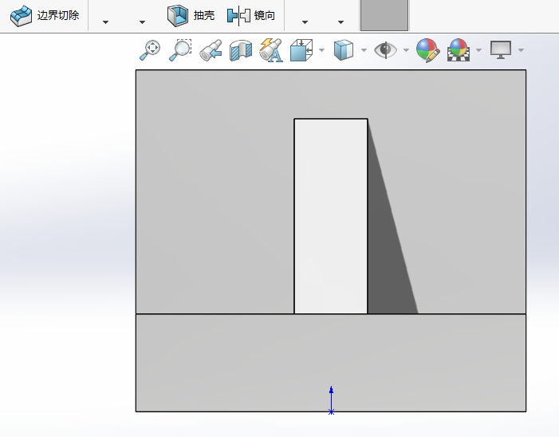The width and height of the screenshot is (559, 437).
Task: Toggle Hide/Show Items eye icon
Action: click(x=386, y=50)
